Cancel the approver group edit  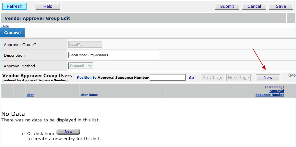point(254,6)
